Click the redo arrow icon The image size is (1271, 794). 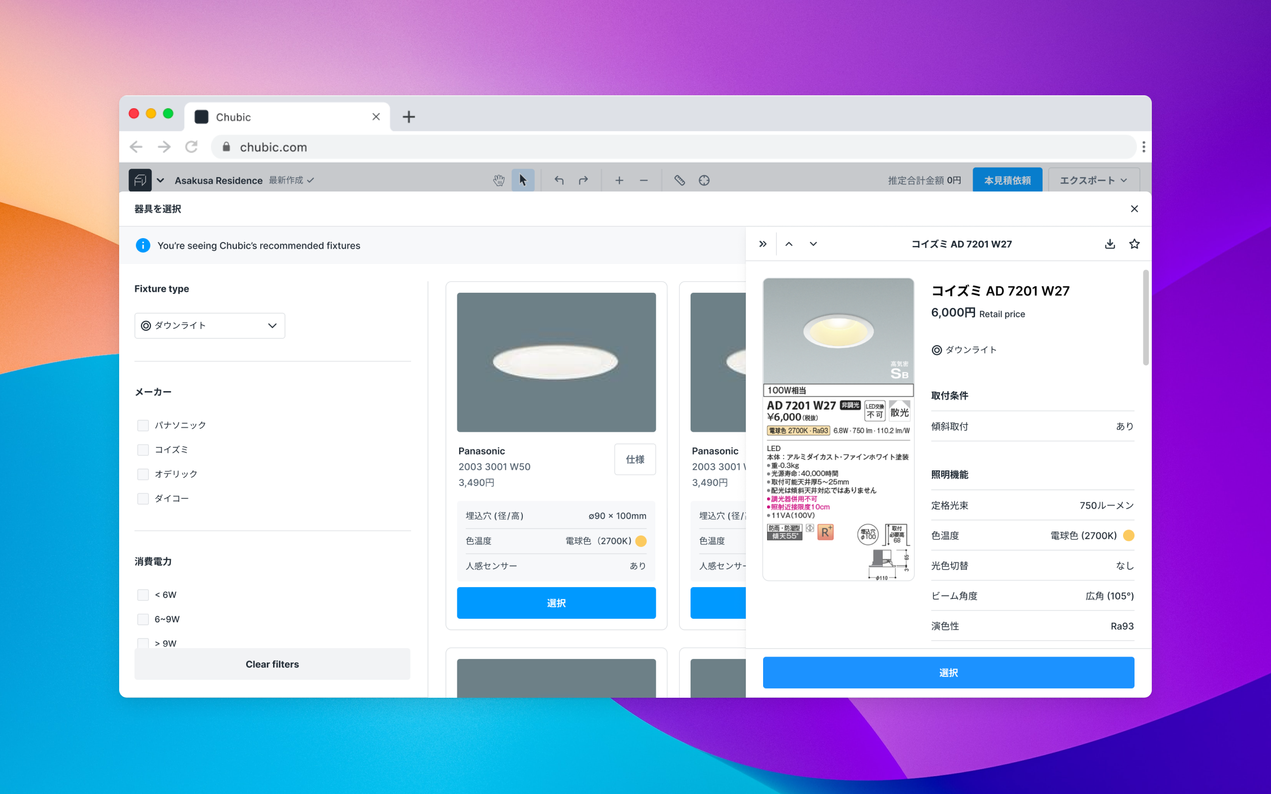point(583,180)
